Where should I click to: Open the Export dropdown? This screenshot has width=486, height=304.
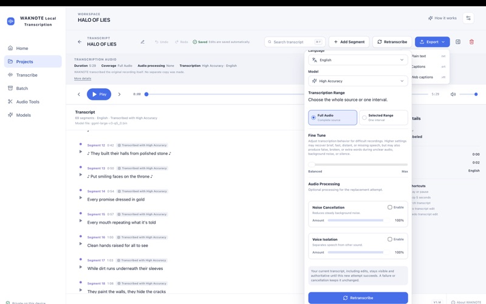tap(432, 42)
